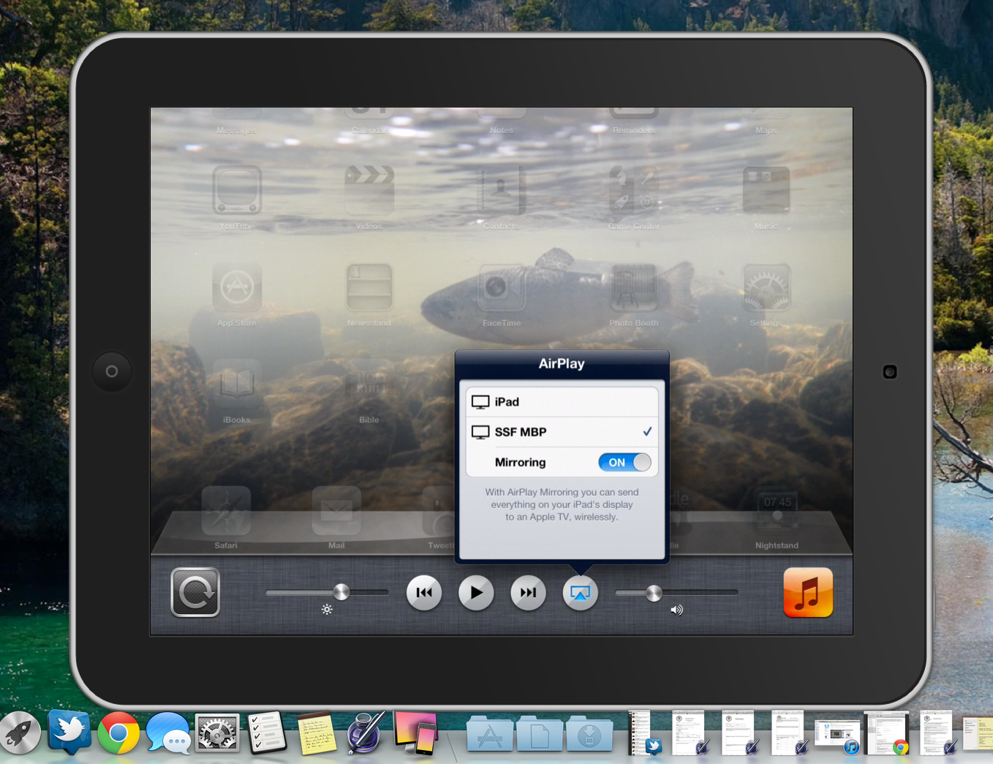Open the Contacts app on the iPad
The image size is (993, 764).
502,190
